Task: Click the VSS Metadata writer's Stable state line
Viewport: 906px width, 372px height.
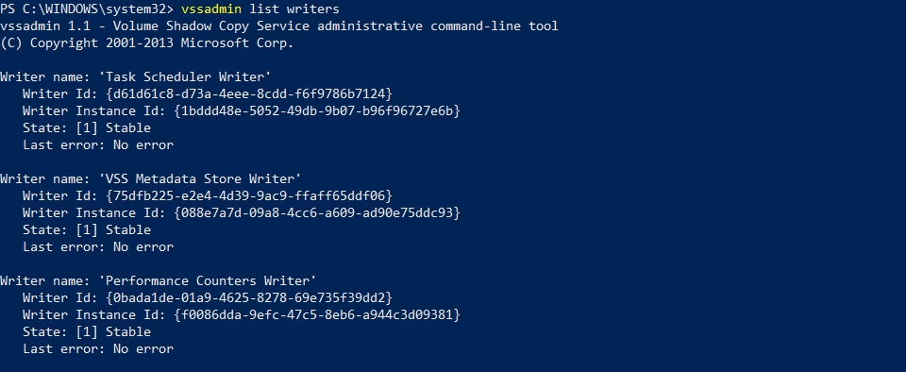Action: pos(87,229)
